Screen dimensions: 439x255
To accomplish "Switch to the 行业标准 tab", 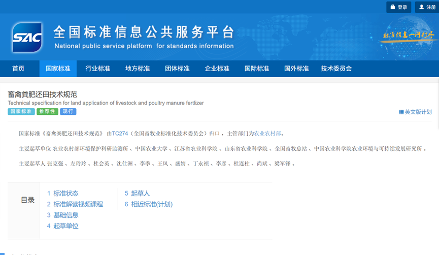I will coord(97,69).
